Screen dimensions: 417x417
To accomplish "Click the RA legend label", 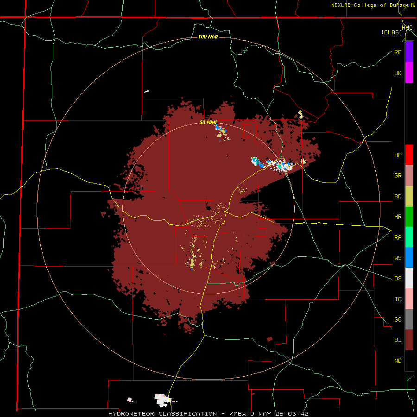I will click(x=398, y=238).
